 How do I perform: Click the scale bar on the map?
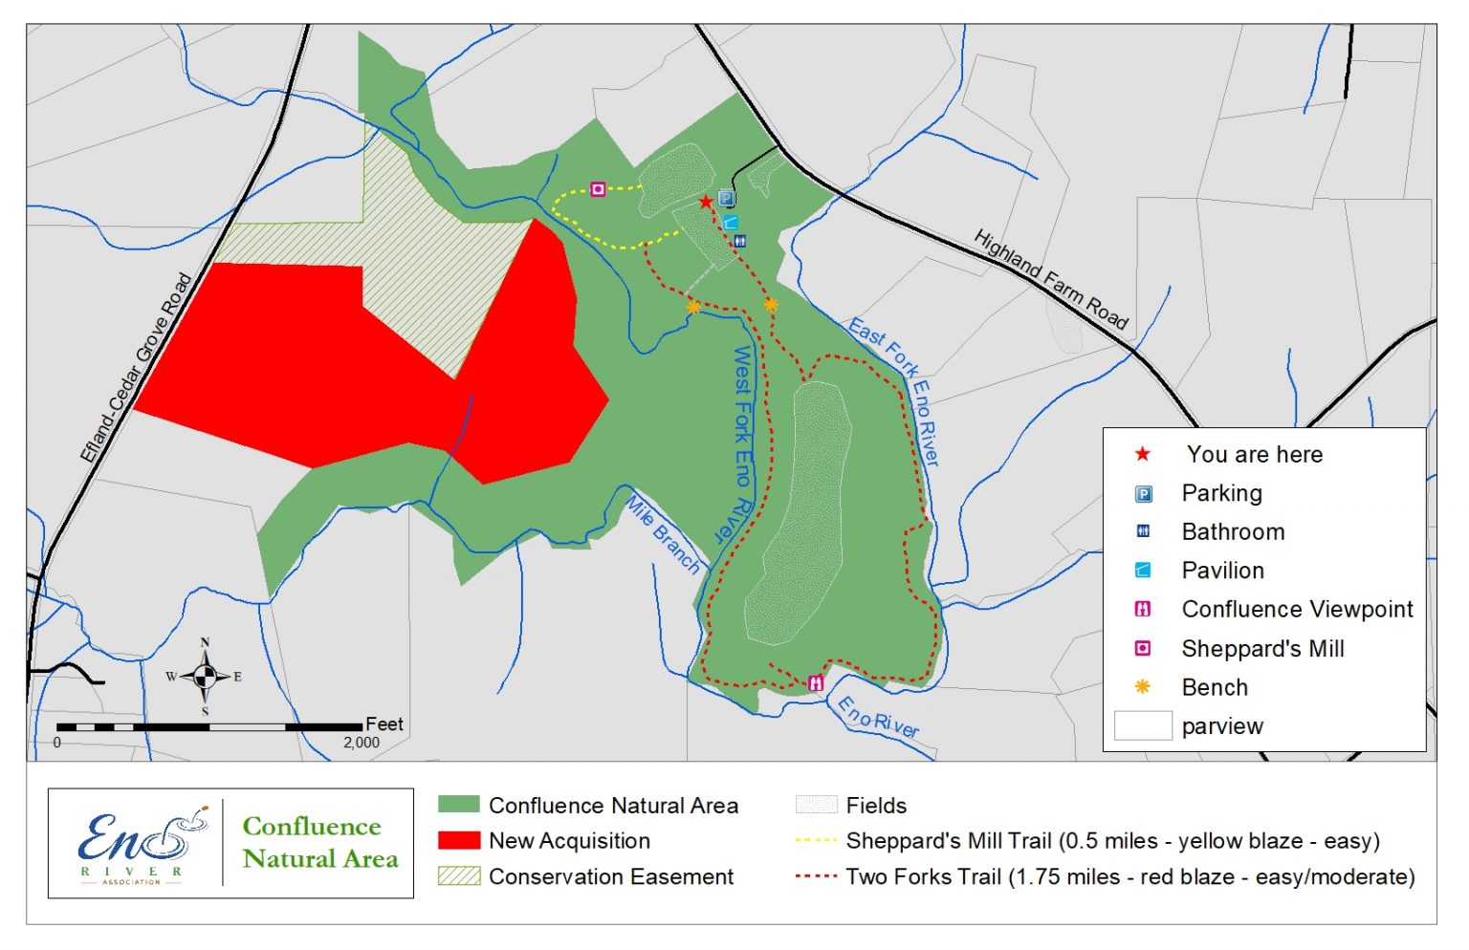click(x=209, y=727)
